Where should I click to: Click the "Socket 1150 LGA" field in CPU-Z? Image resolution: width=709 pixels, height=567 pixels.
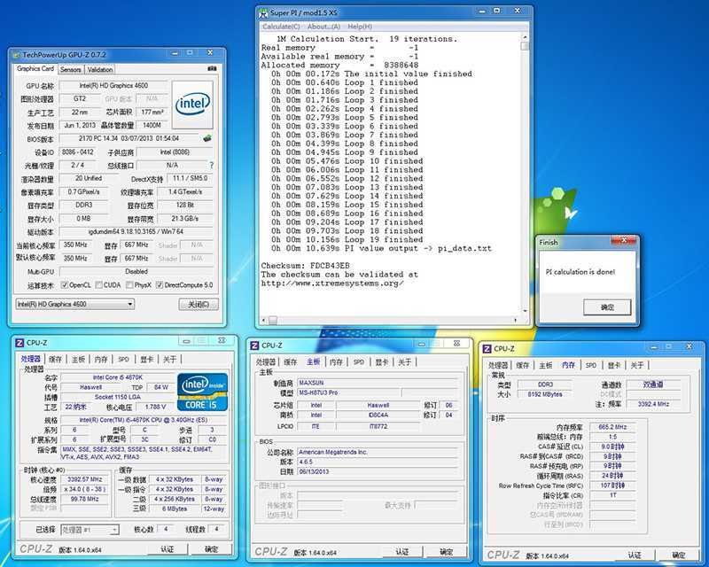(118, 397)
